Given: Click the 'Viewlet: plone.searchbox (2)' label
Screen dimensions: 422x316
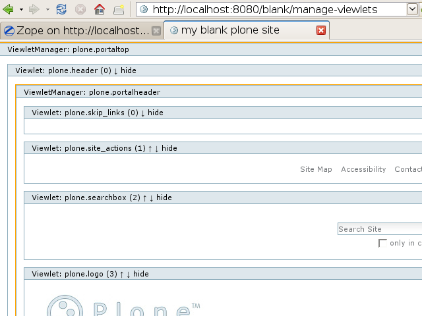Looking at the screenshot, I should click(86, 197).
